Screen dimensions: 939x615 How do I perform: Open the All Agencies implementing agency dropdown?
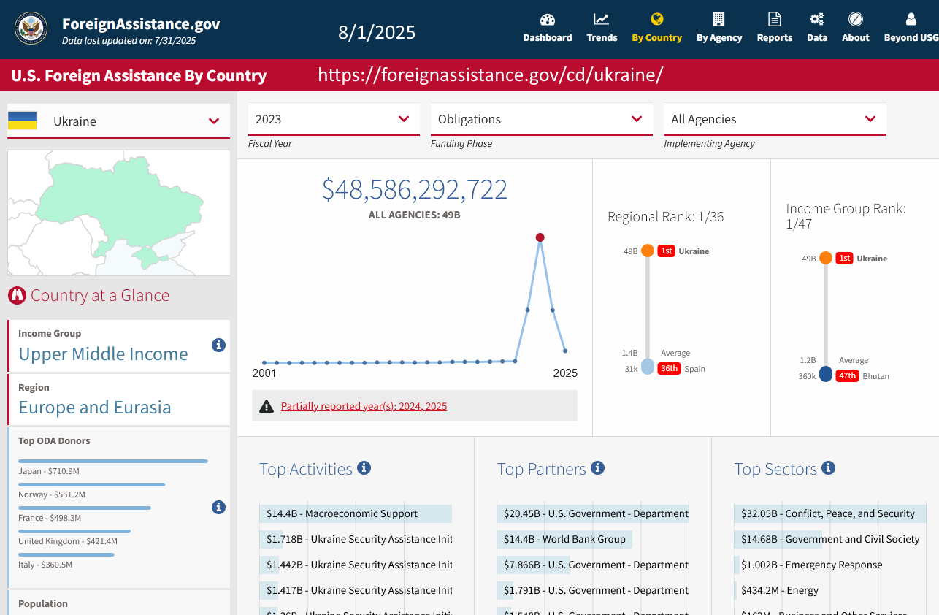click(775, 119)
